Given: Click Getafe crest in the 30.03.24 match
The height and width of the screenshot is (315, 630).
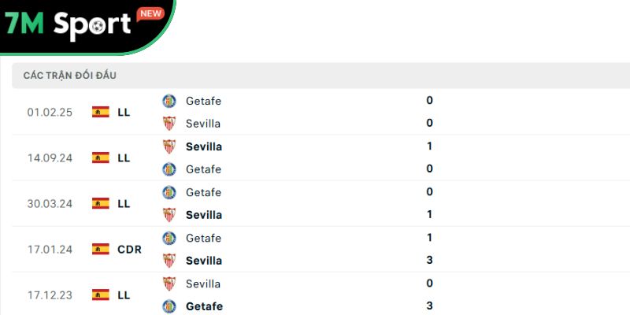Looking at the screenshot, I should [169, 192].
